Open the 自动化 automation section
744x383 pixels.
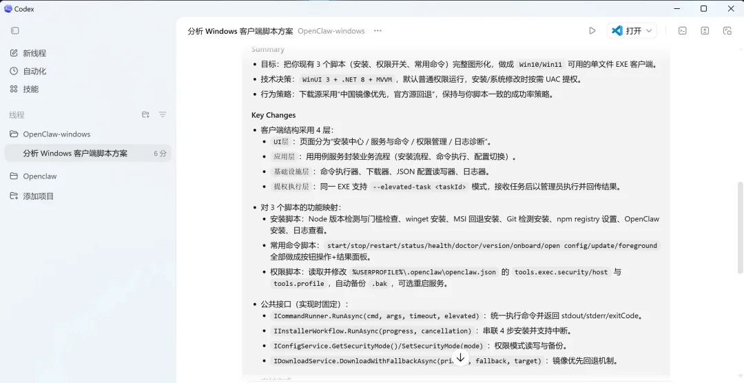click(28, 71)
